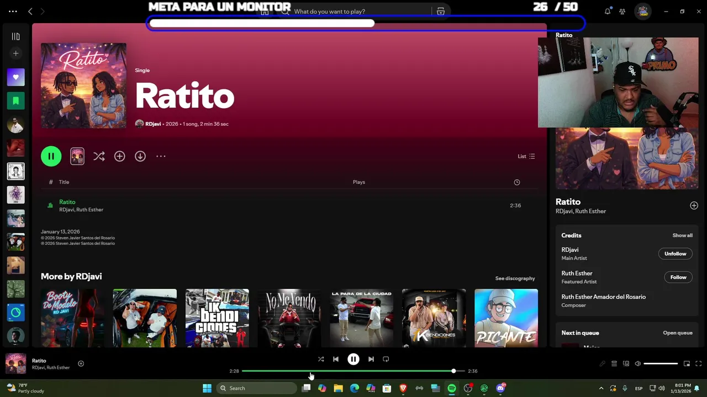Adjust the volume slider
707x397 pixels.
(x=661, y=364)
